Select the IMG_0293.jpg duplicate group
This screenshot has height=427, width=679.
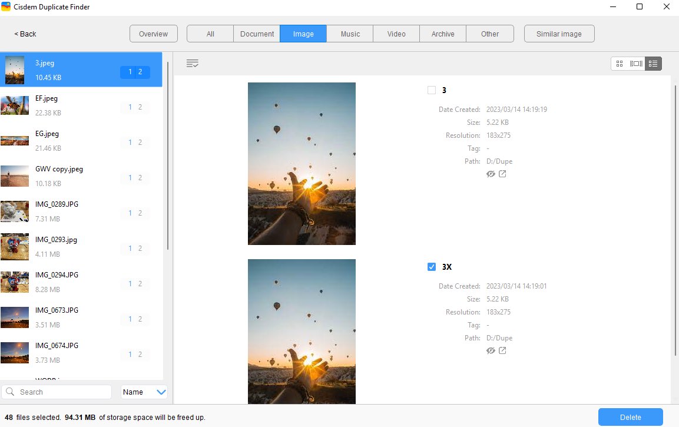(x=81, y=247)
